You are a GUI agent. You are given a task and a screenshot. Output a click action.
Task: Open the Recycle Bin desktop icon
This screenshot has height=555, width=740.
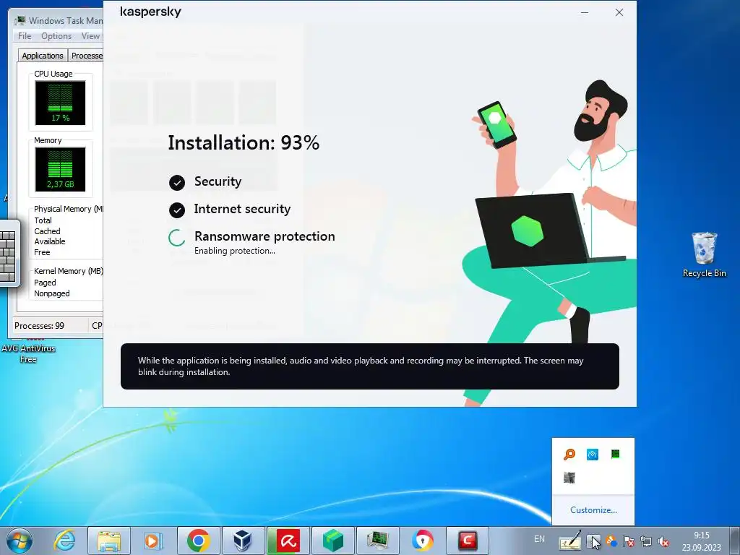704,255
